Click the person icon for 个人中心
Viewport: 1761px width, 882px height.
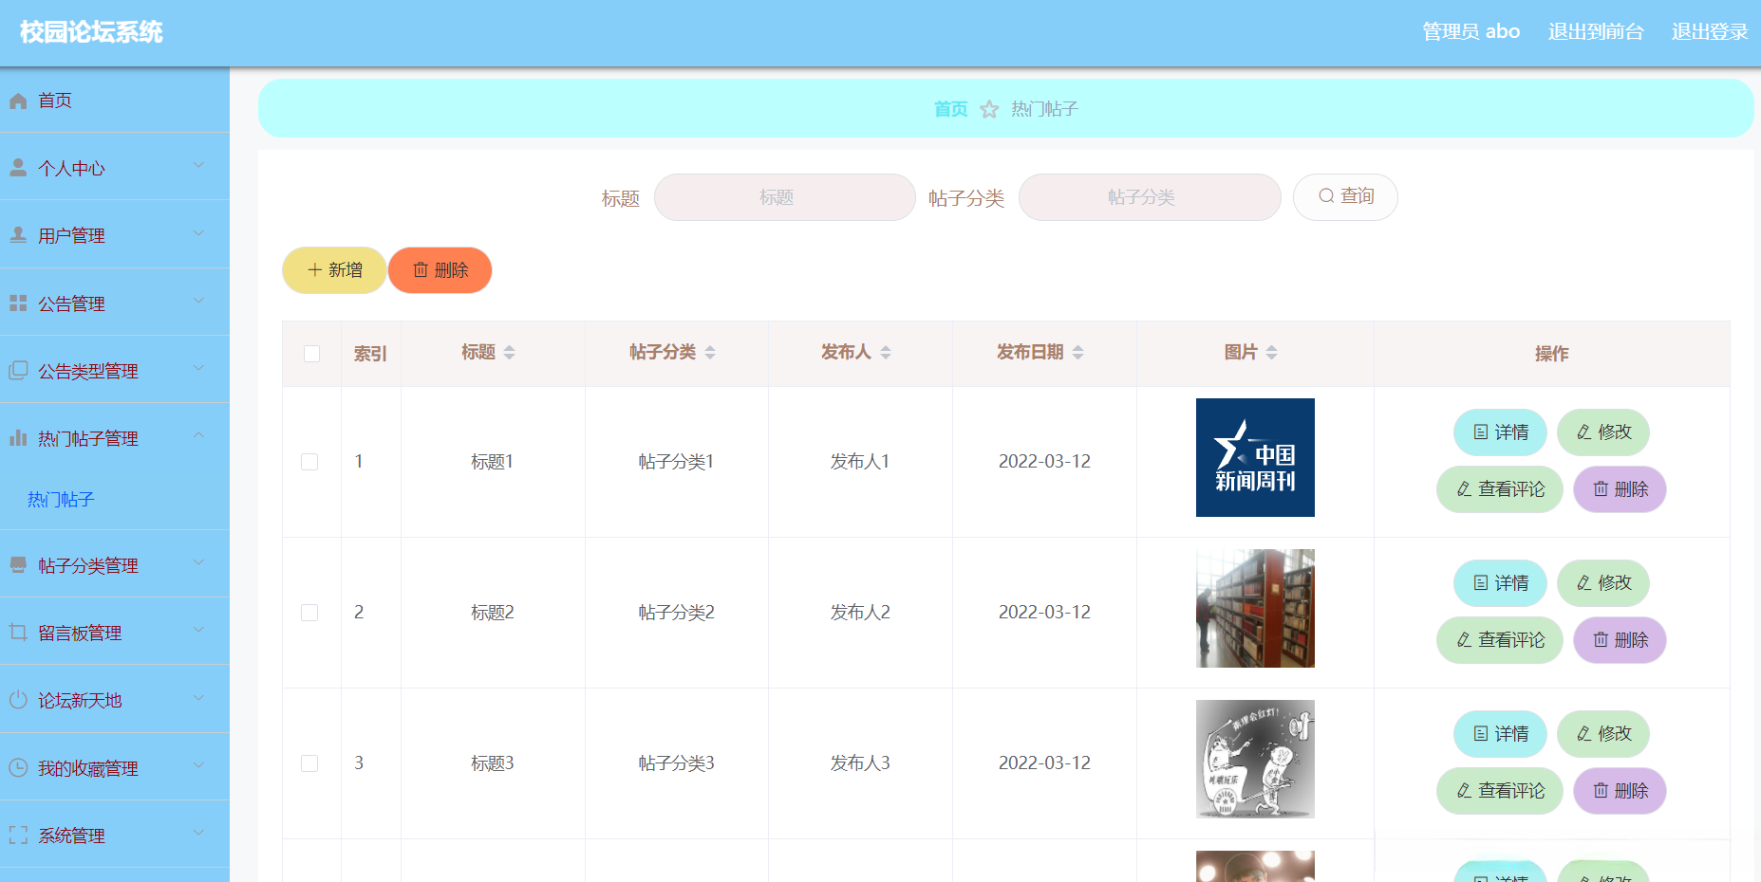[x=18, y=168]
